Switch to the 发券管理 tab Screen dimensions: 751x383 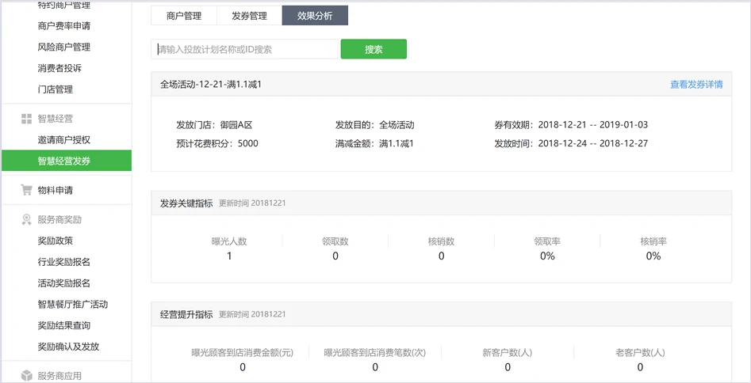[249, 16]
